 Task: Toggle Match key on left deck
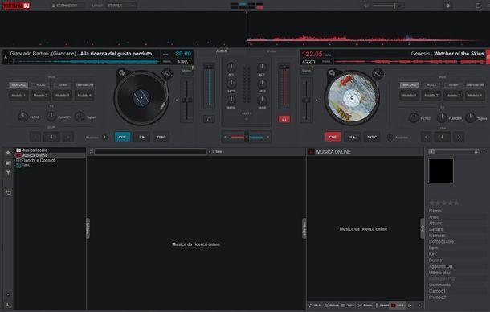187,71
